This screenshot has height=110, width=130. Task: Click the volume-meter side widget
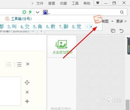(129, 46)
